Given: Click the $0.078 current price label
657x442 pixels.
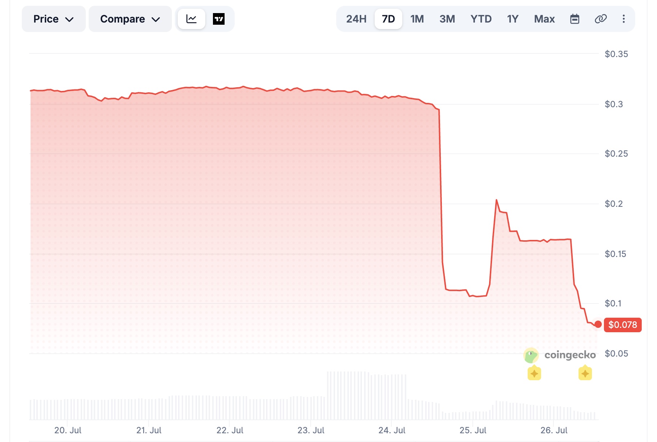Looking at the screenshot, I should click(x=622, y=325).
